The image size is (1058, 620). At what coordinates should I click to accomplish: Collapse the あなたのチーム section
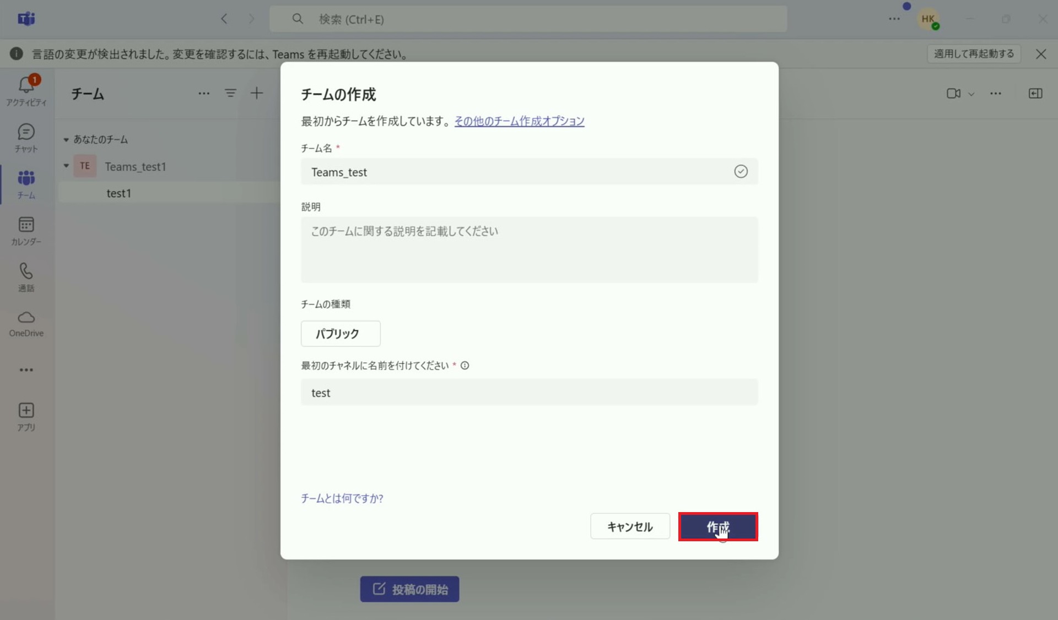click(x=65, y=139)
